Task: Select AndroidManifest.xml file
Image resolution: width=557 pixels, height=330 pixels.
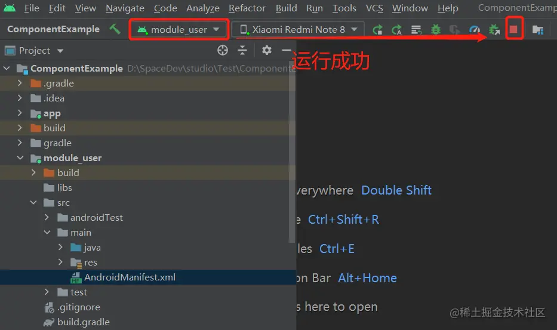Action: click(x=147, y=277)
